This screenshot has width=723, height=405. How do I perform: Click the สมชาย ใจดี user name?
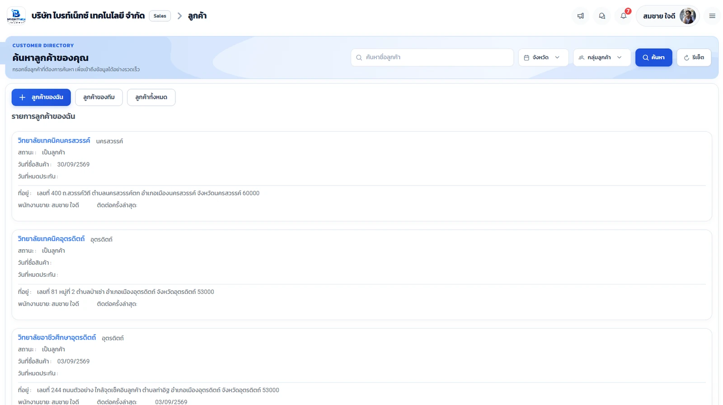(659, 16)
